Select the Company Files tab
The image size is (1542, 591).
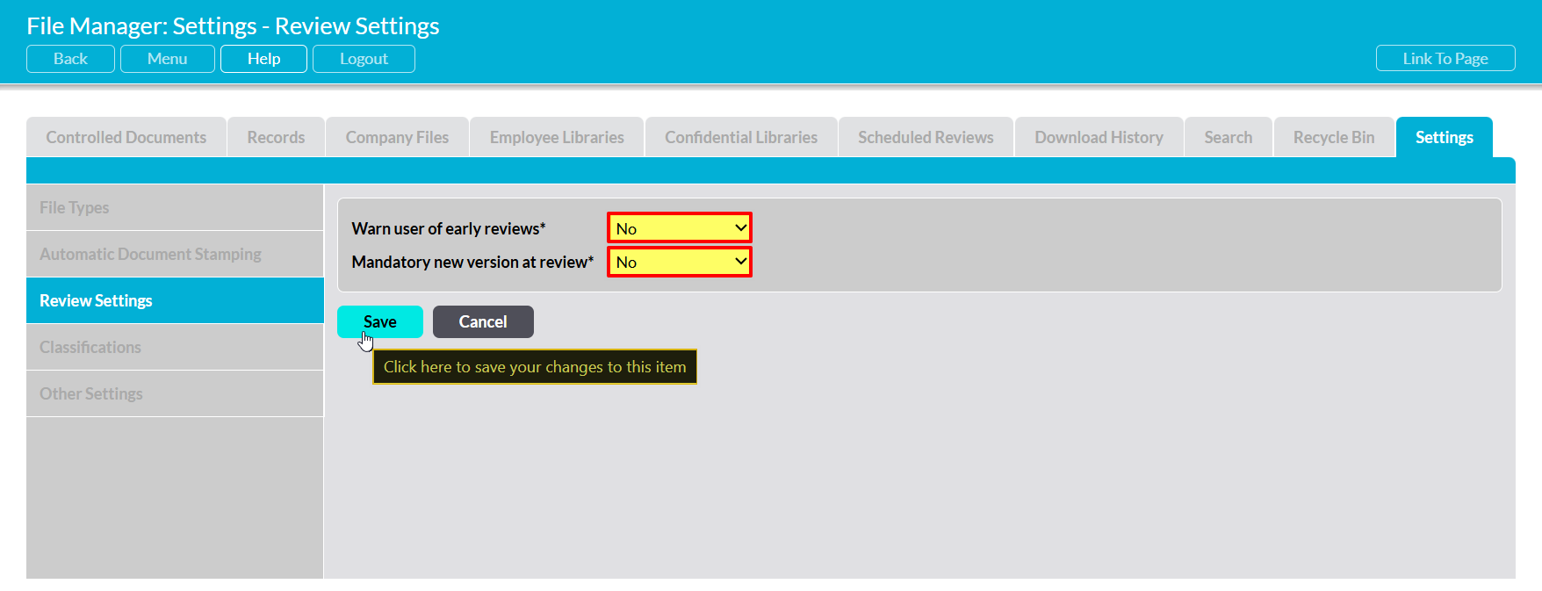click(x=397, y=137)
